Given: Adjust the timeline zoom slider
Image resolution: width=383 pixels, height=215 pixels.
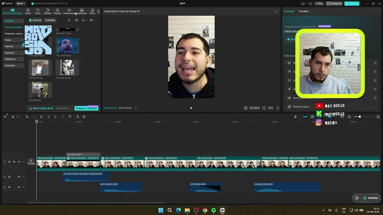Looking at the screenshot, I should pos(360,117).
